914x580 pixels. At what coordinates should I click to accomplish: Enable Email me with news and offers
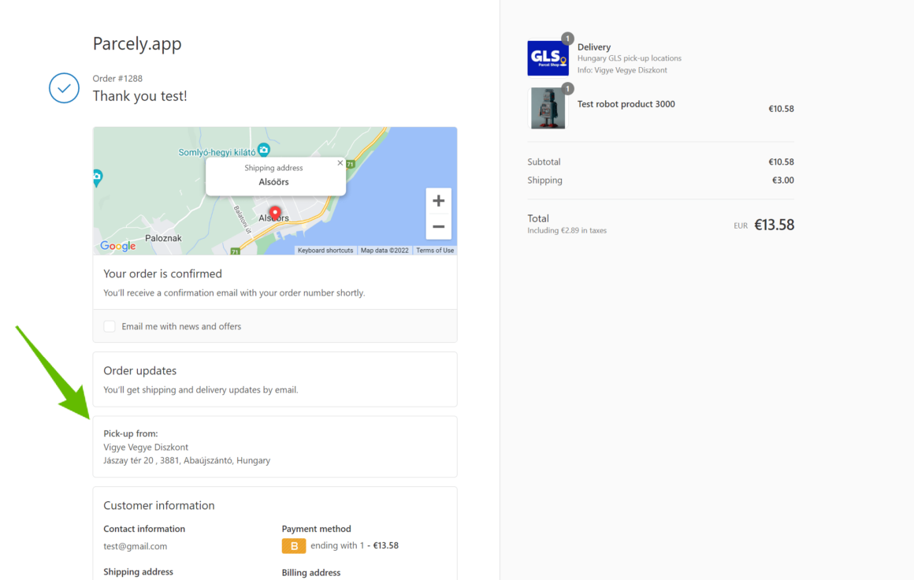point(109,325)
